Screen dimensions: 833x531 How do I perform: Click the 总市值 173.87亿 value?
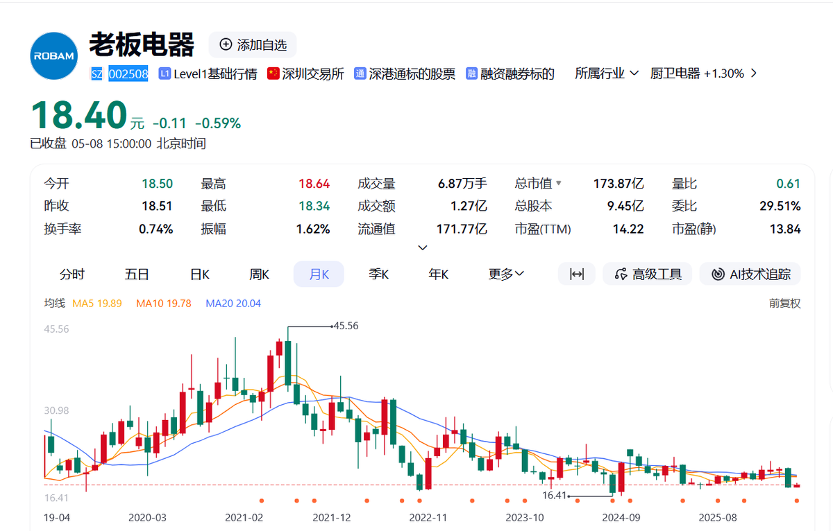pyautogui.click(x=619, y=184)
